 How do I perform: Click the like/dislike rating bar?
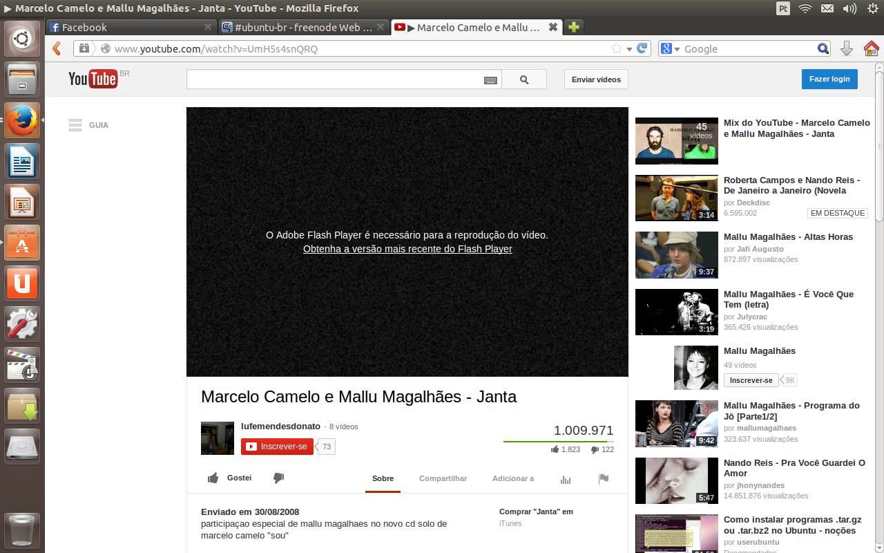coord(558,441)
